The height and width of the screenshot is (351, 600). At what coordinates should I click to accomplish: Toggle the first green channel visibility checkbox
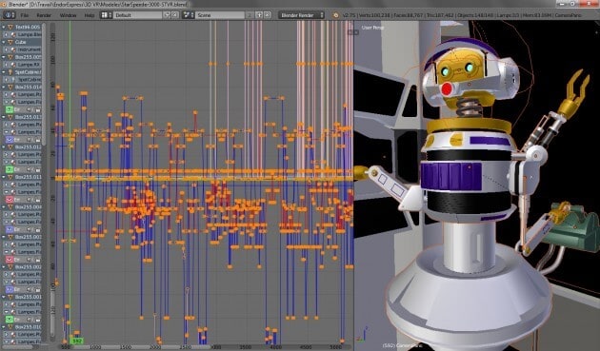tap(10, 109)
